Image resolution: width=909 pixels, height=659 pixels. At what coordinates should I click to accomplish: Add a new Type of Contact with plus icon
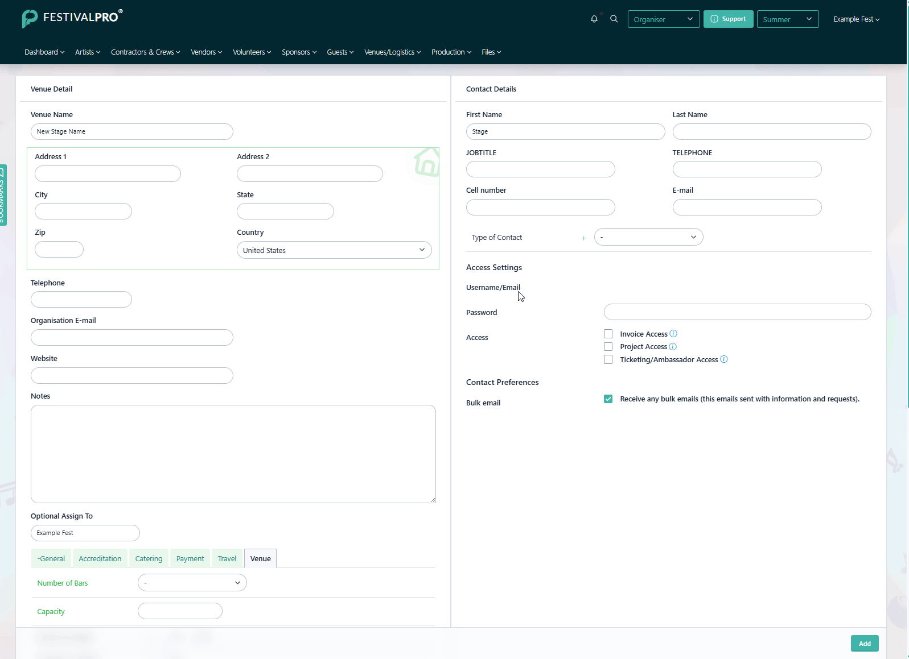[x=583, y=238]
